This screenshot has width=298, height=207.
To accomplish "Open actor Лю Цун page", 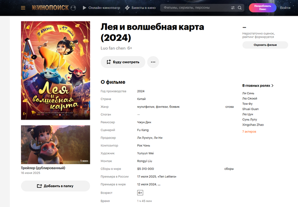I will point(248,114).
